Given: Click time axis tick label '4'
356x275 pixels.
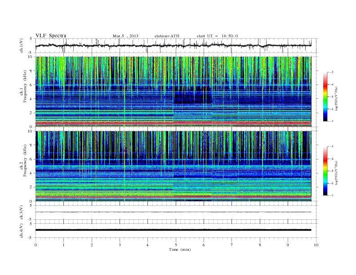Looking at the screenshot, I should [x=147, y=245].
